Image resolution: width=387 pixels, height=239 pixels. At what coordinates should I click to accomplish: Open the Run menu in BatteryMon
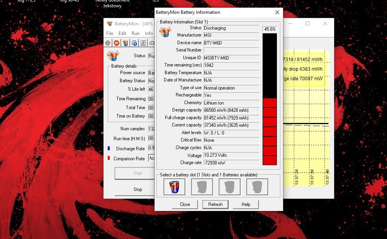[x=135, y=33]
